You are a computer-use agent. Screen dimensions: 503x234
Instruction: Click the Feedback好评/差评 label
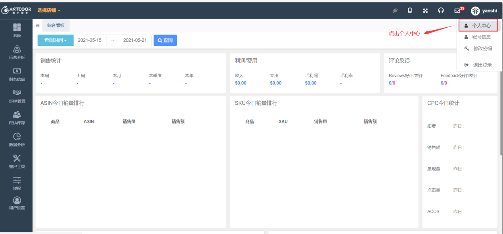point(459,75)
